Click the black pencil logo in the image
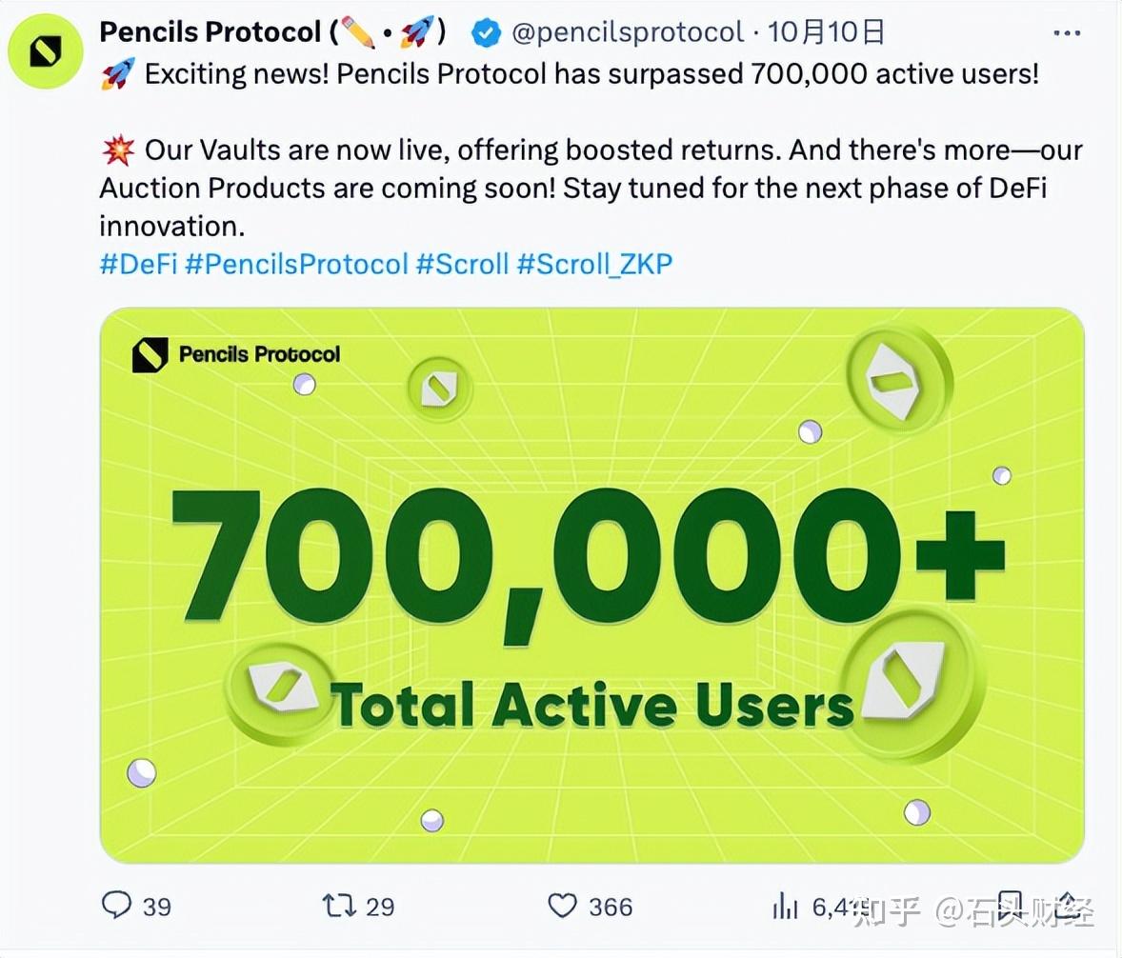The height and width of the screenshot is (958, 1122). 148,354
